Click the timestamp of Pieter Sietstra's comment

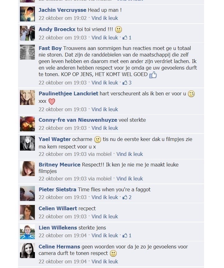click(x=63, y=197)
